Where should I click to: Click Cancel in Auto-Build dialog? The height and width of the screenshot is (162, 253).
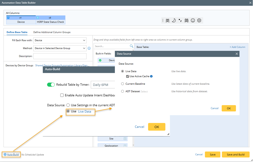[x=139, y=127]
